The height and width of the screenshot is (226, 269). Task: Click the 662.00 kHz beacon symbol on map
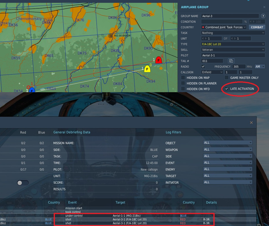(x=110, y=36)
